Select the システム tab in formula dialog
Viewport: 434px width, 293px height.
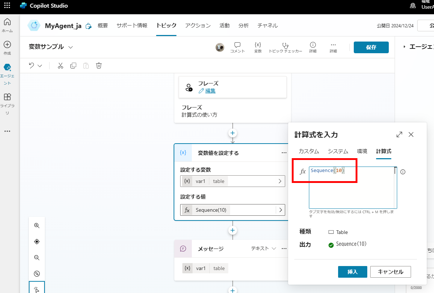(x=338, y=151)
